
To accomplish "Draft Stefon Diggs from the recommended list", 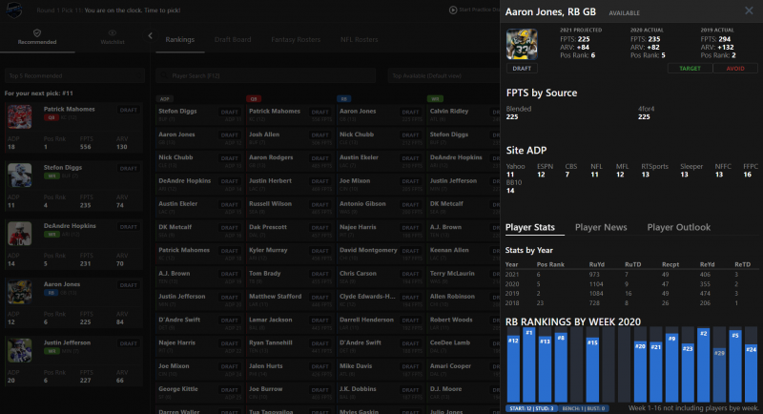I will pos(129,168).
